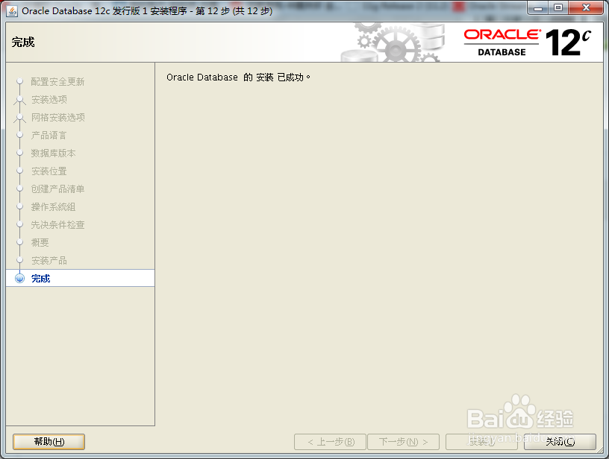Click the ORACLE logo in the header banner

[503, 34]
